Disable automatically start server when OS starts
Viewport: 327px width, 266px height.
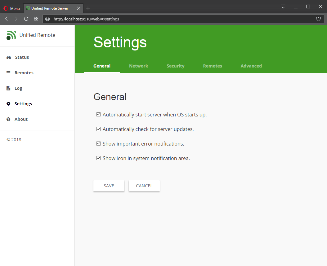98,114
